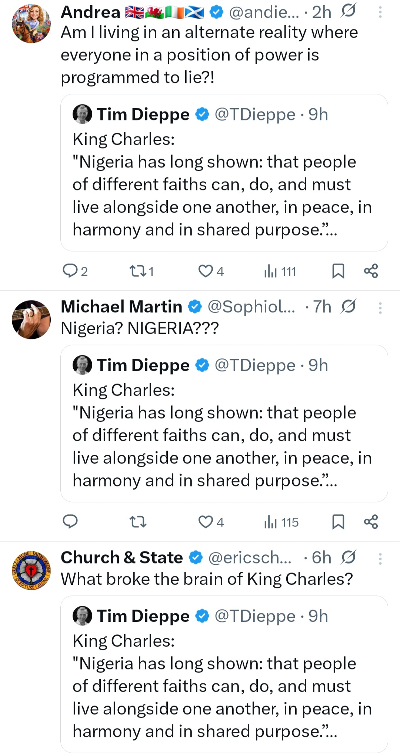
Task: Open Andrea's profile picture
Action: pyautogui.click(x=31, y=24)
